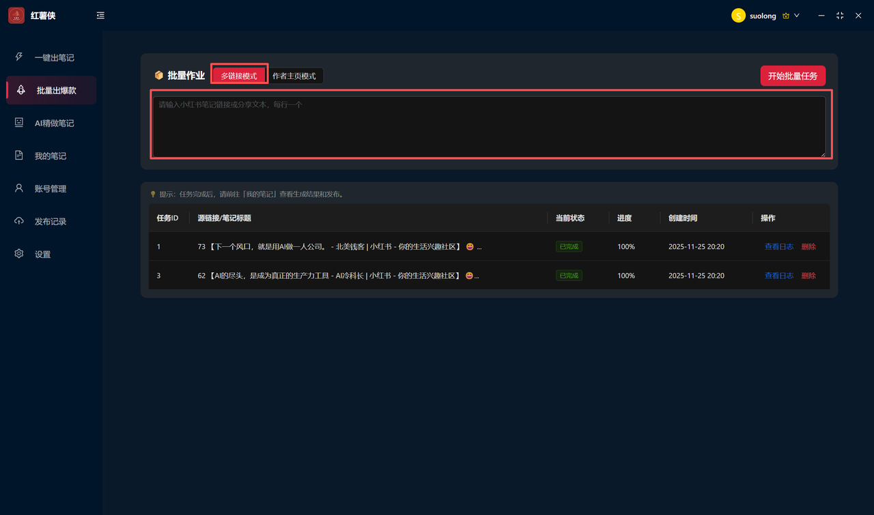This screenshot has height=515, width=874.
Task: Click the 开始批量任务 button
Action: tap(792, 76)
